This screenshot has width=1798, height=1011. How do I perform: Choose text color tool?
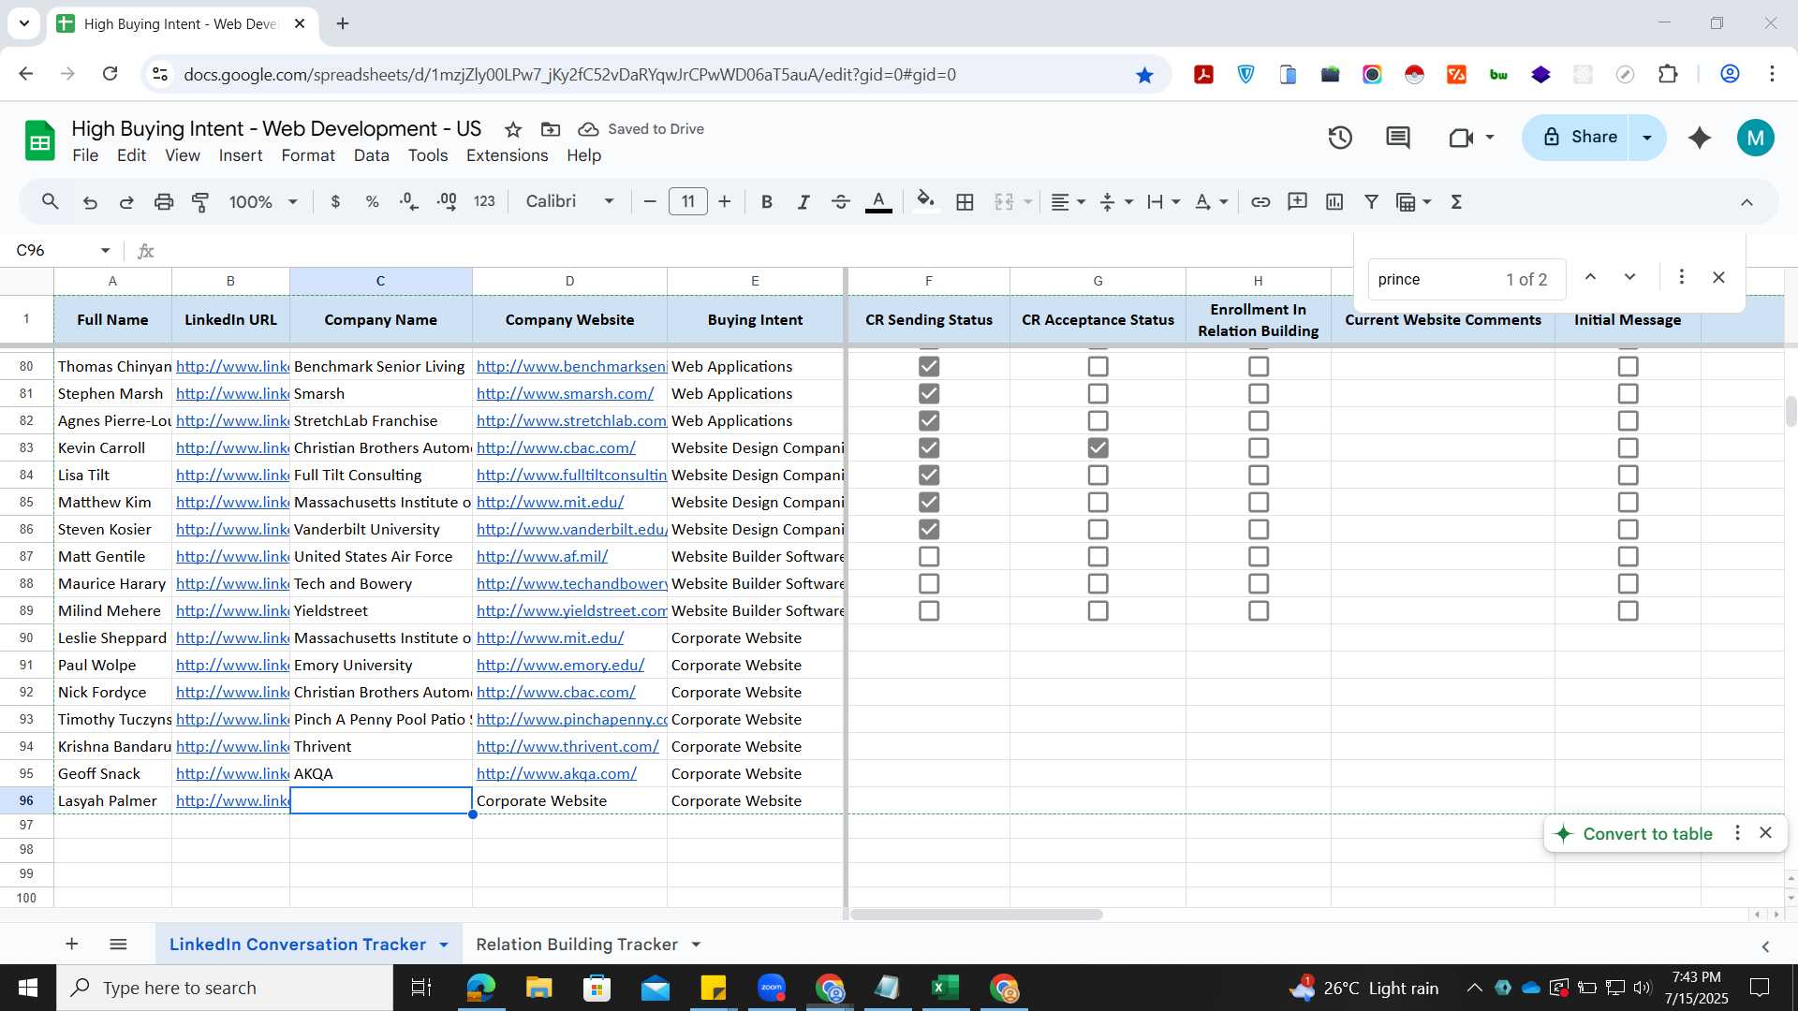pos(878,202)
